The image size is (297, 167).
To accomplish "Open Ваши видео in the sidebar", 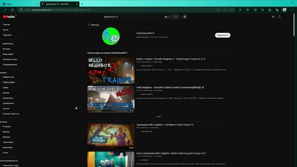I will (x=8, y=54).
